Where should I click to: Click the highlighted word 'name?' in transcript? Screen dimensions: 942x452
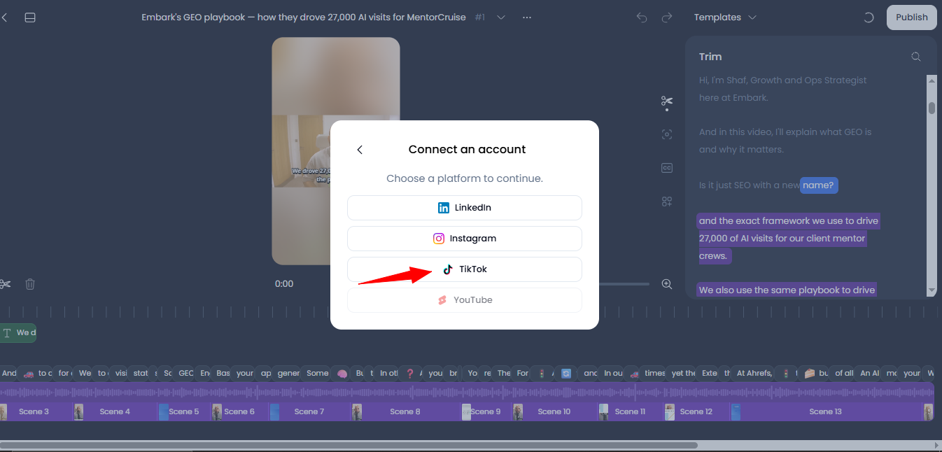click(x=819, y=185)
